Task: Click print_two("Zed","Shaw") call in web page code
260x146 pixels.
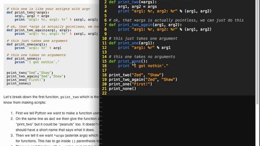Action: pyautogui.click(x=30, y=73)
